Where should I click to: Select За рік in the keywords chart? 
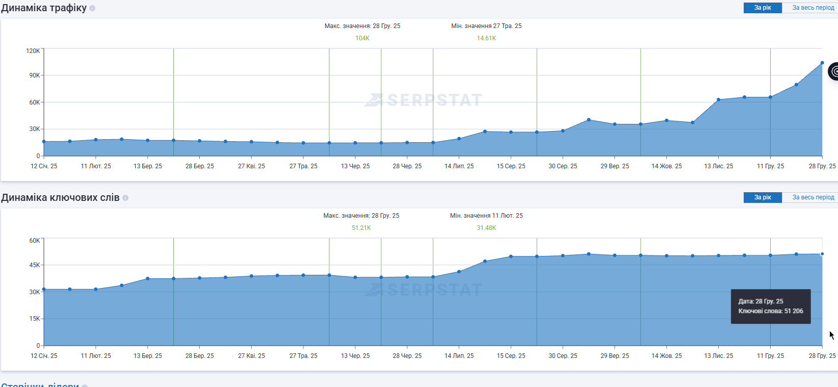pos(763,197)
